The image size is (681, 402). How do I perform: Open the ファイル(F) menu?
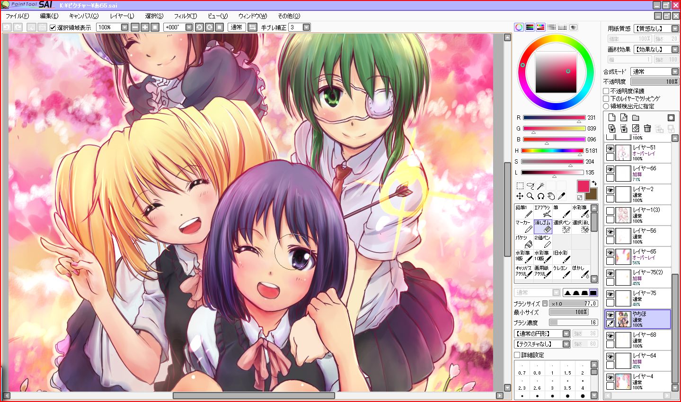coord(17,16)
